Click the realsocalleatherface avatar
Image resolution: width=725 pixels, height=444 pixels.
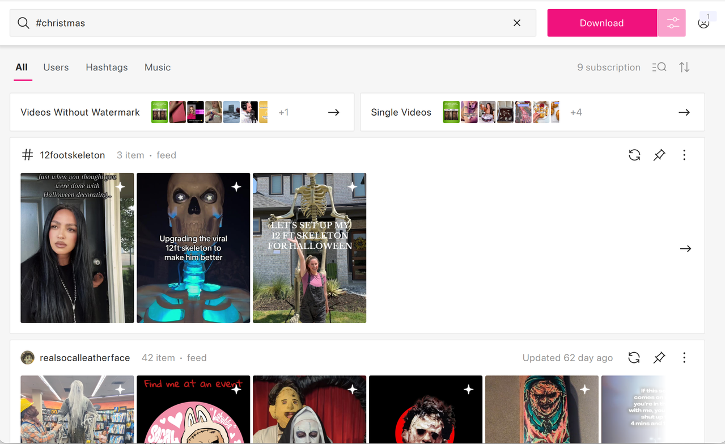point(27,358)
